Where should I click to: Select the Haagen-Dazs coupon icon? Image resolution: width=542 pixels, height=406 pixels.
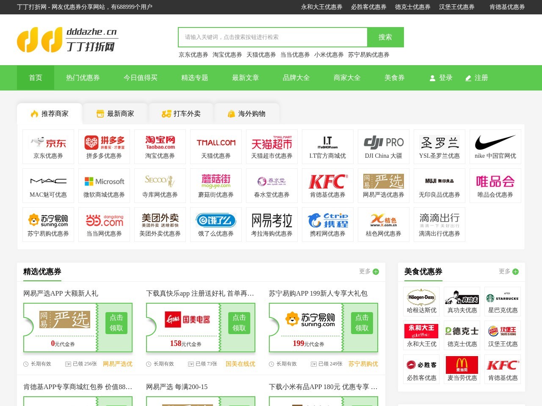(x=421, y=297)
